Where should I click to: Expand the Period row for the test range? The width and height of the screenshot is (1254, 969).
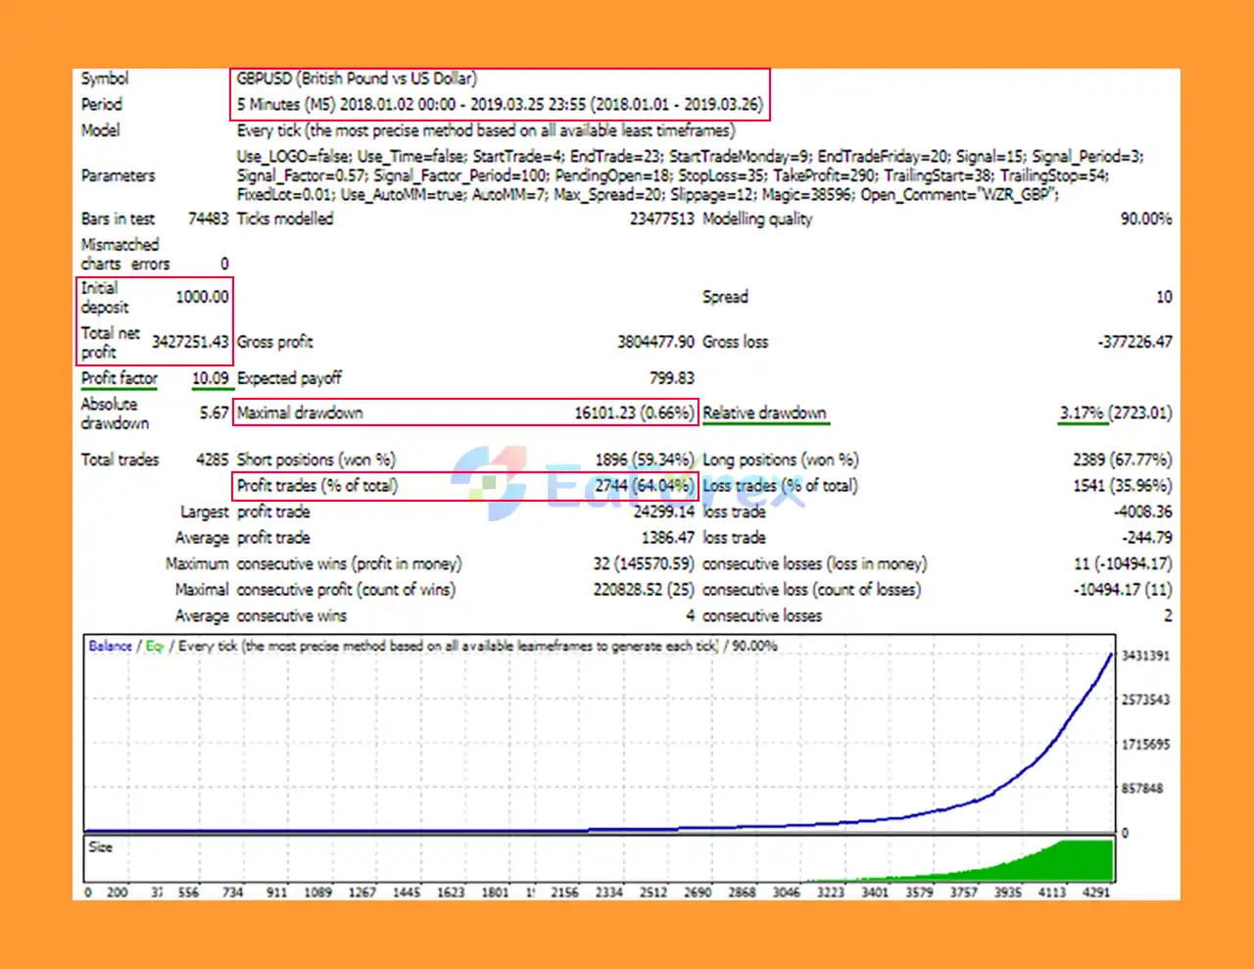(101, 104)
